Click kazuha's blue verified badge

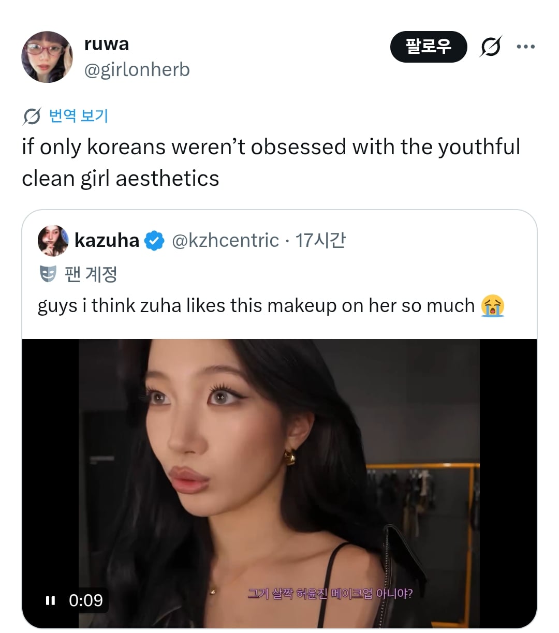coord(154,241)
